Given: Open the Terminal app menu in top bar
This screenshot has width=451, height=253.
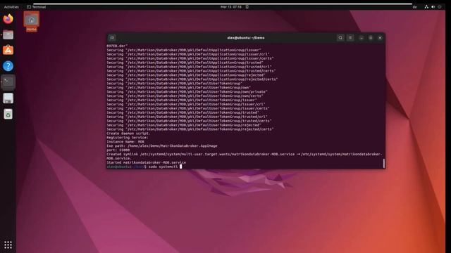Looking at the screenshot, I should pyautogui.click(x=36, y=7).
